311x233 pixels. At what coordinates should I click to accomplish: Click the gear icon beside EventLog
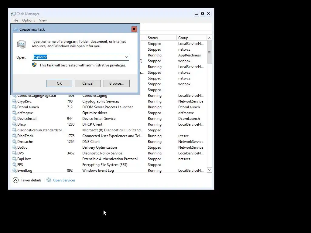tap(14, 170)
